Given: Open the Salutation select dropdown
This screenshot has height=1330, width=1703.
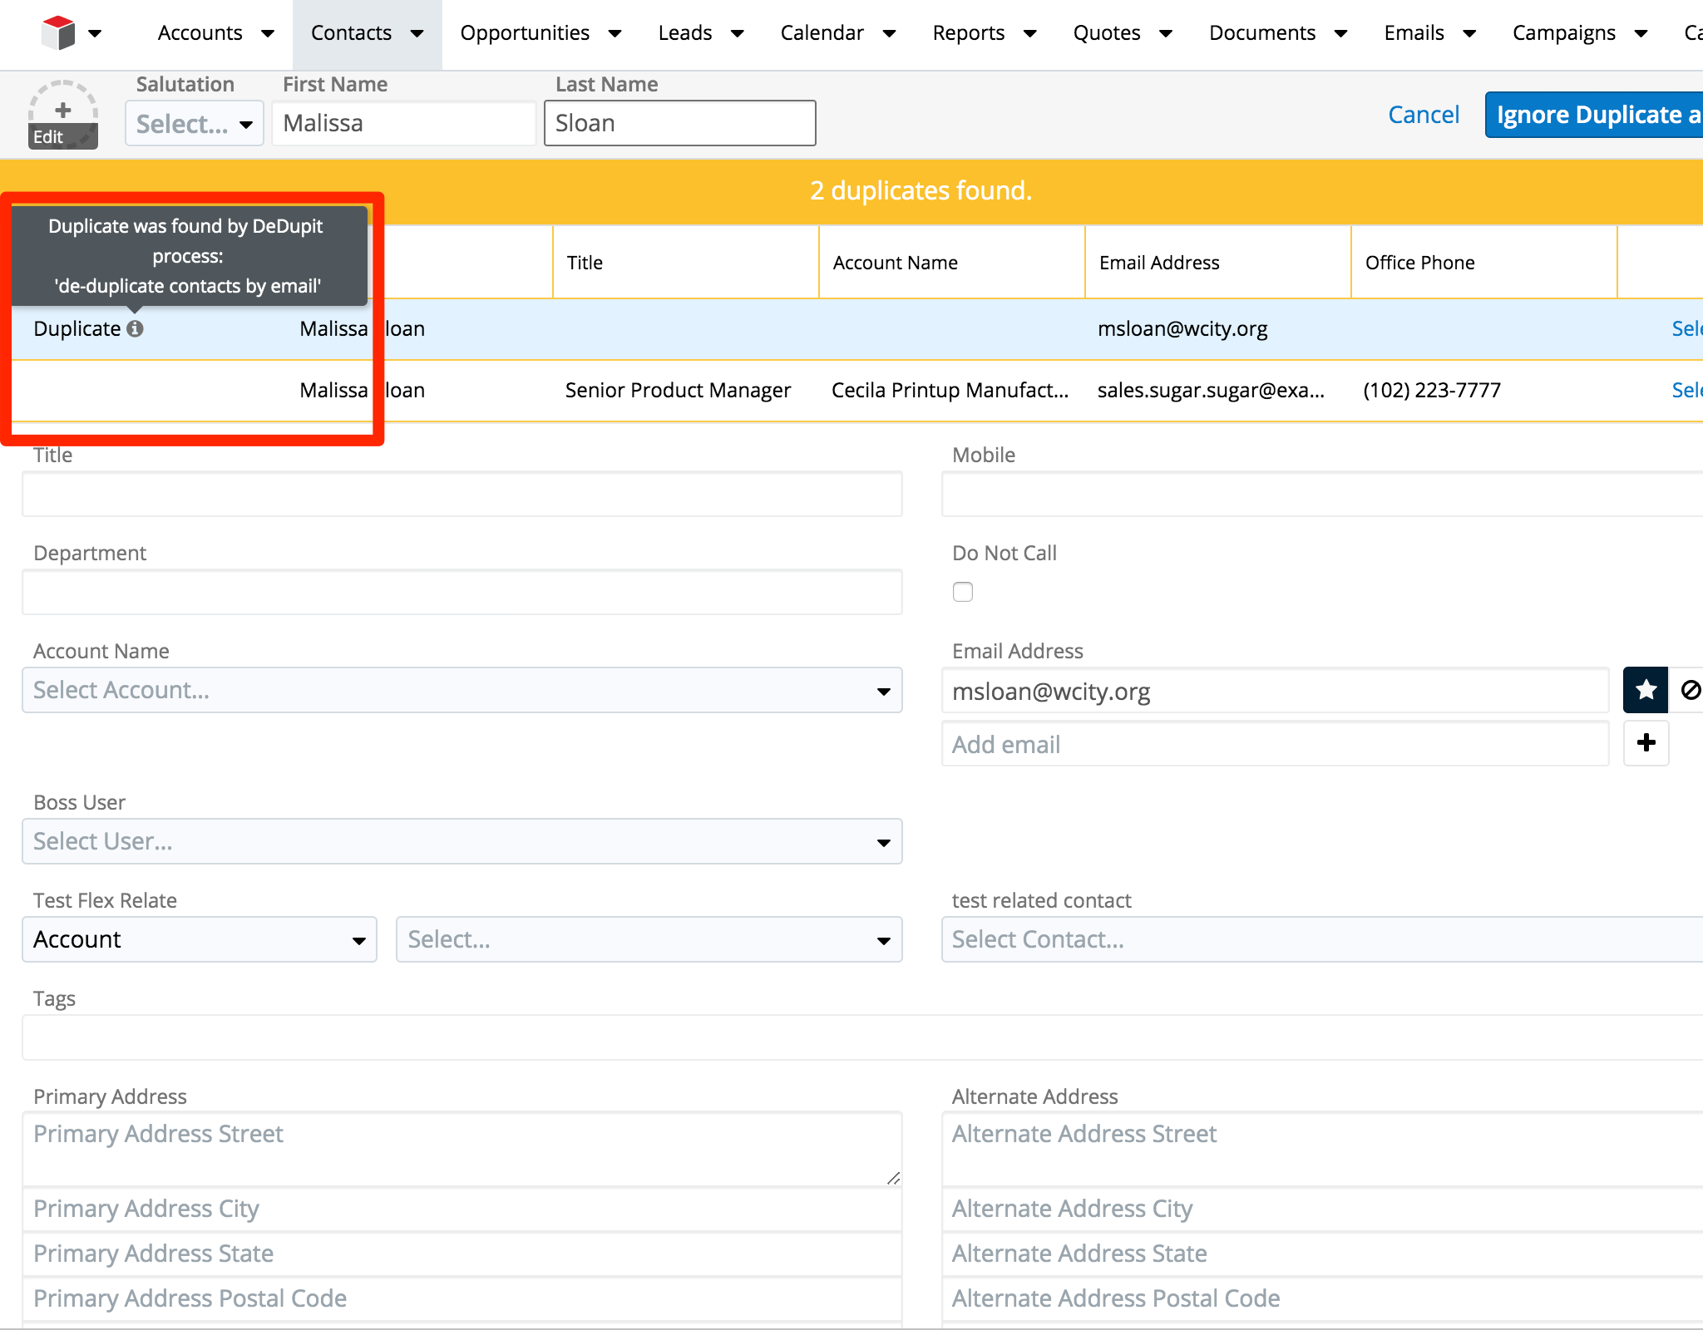Looking at the screenshot, I should pyautogui.click(x=194, y=124).
